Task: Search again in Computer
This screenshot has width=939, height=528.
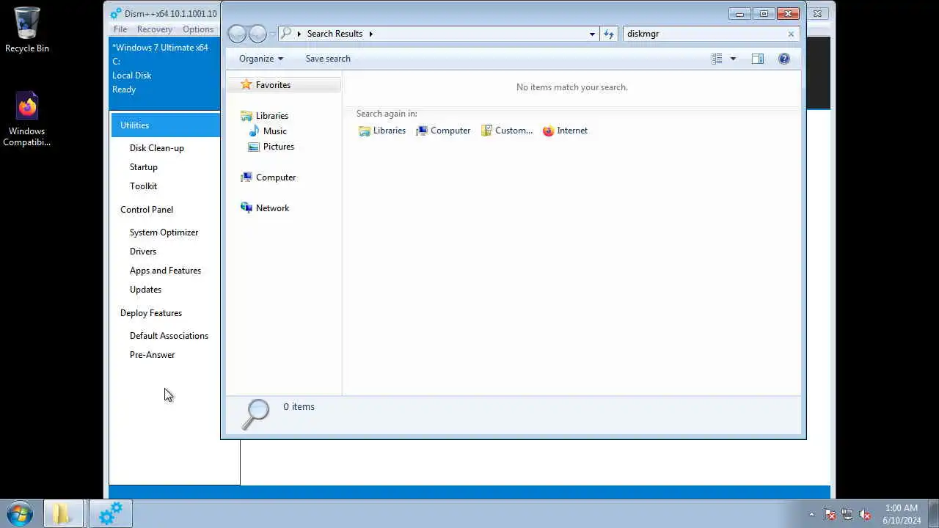Action: click(443, 131)
